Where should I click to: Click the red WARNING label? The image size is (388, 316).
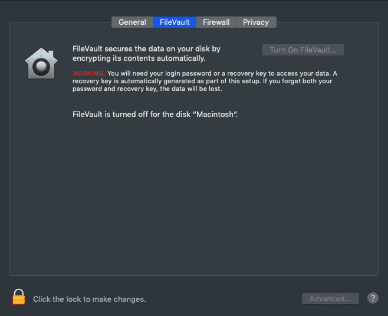click(x=89, y=73)
